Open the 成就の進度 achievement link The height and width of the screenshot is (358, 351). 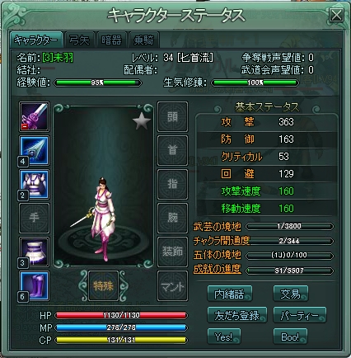click(217, 269)
